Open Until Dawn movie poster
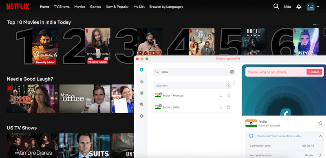 point(253,41)
